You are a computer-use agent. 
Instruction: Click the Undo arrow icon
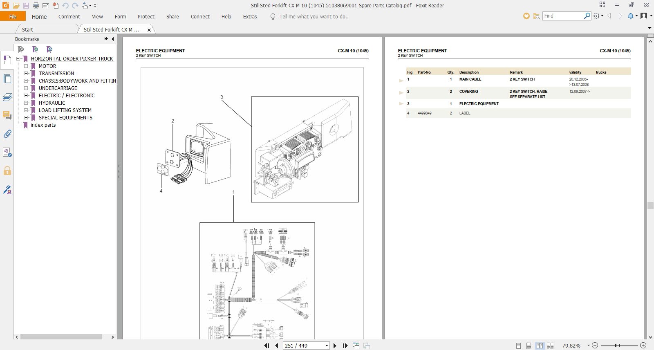coord(65,6)
